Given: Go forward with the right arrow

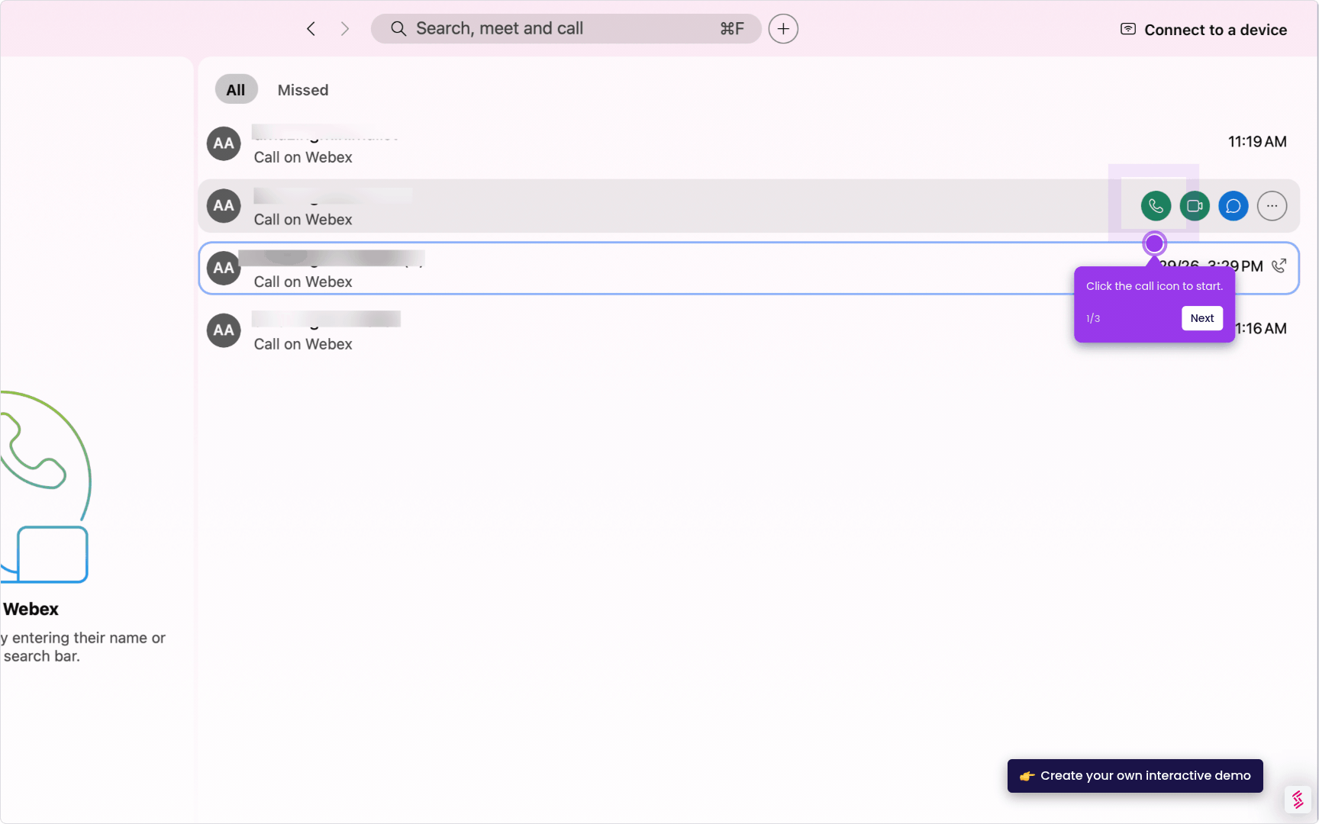Looking at the screenshot, I should [345, 29].
